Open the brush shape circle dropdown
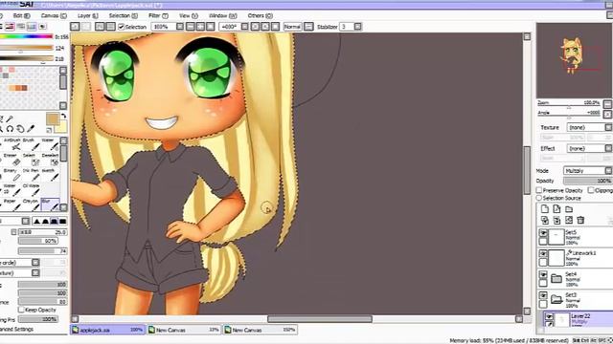Image resolution: width=613 pixels, height=344 pixels. (35, 263)
